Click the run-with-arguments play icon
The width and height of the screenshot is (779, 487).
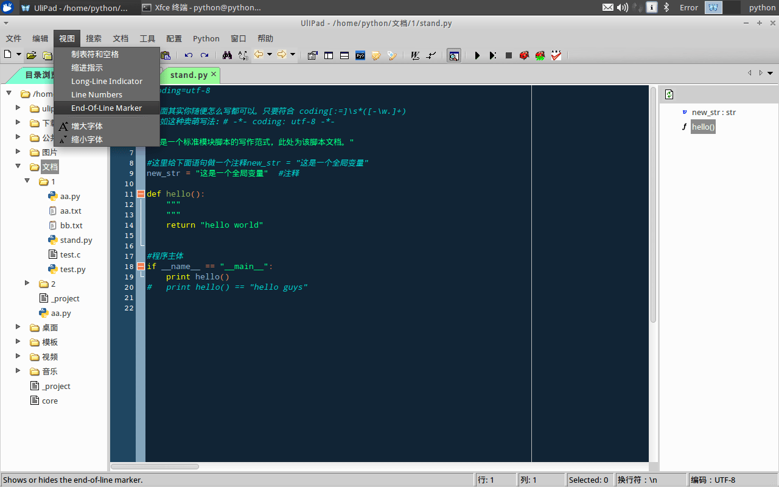493,55
